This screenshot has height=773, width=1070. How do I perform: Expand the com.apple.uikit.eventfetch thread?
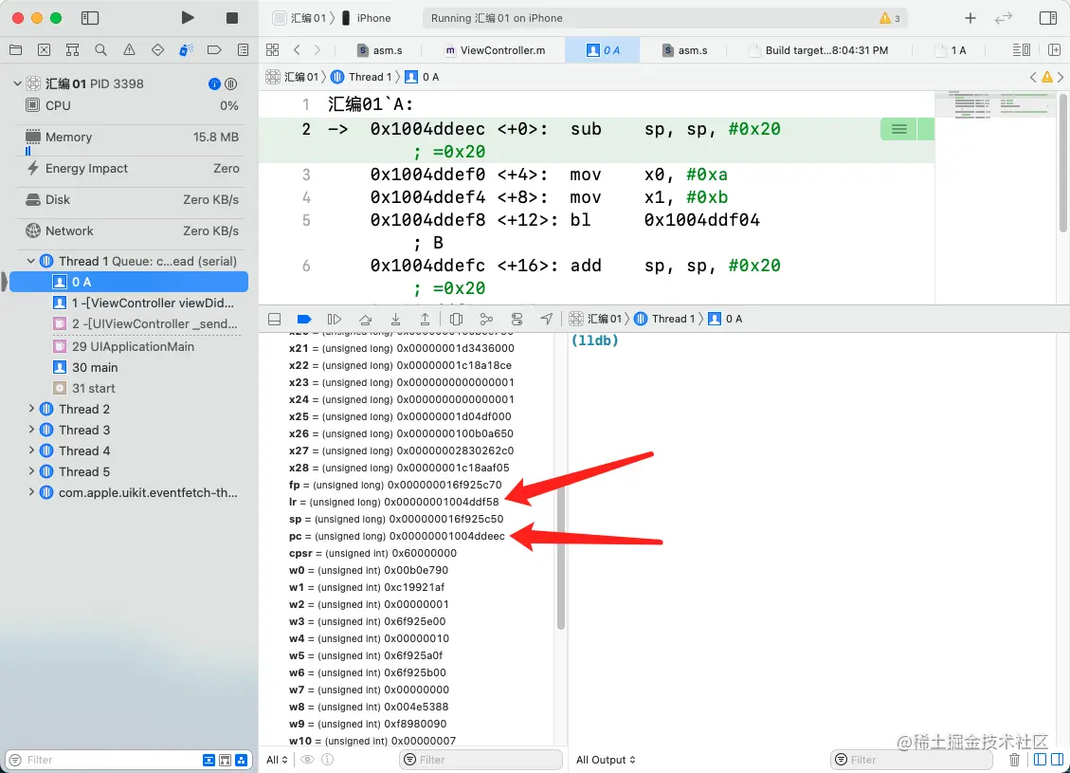[30, 491]
